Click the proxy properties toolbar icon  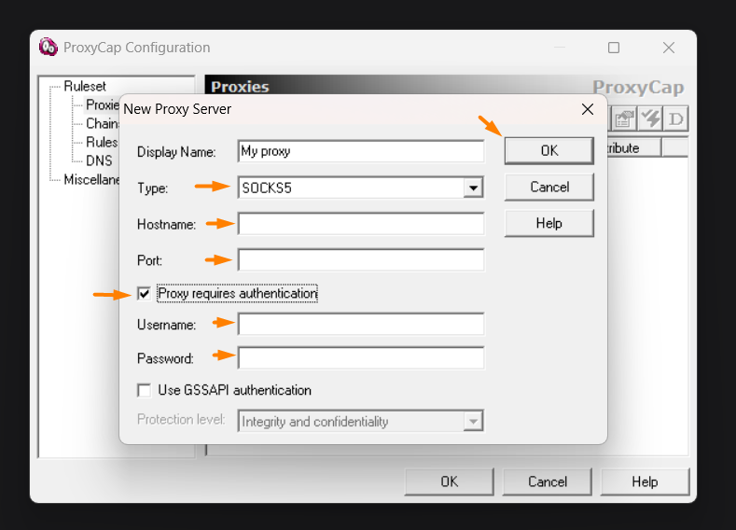tap(623, 119)
